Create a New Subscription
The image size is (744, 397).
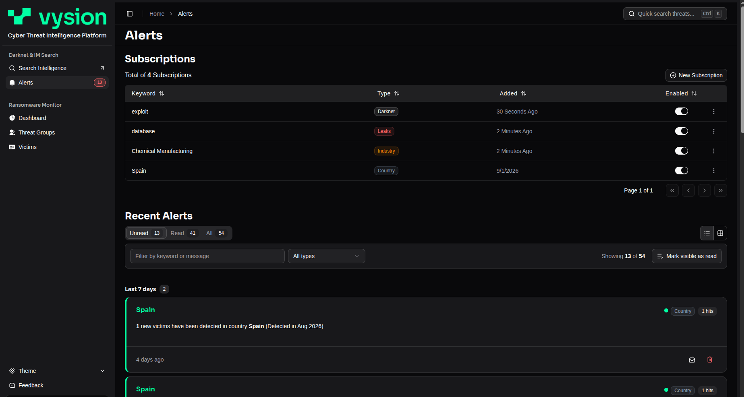click(x=696, y=75)
